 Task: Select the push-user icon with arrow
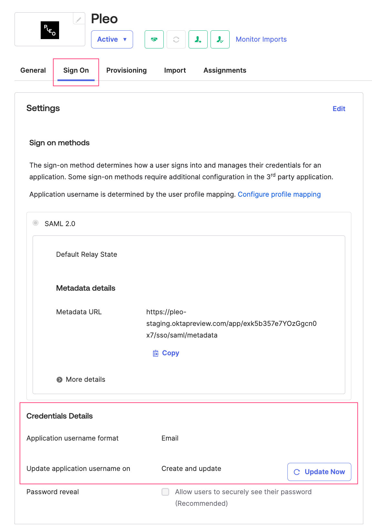pyautogui.click(x=198, y=39)
